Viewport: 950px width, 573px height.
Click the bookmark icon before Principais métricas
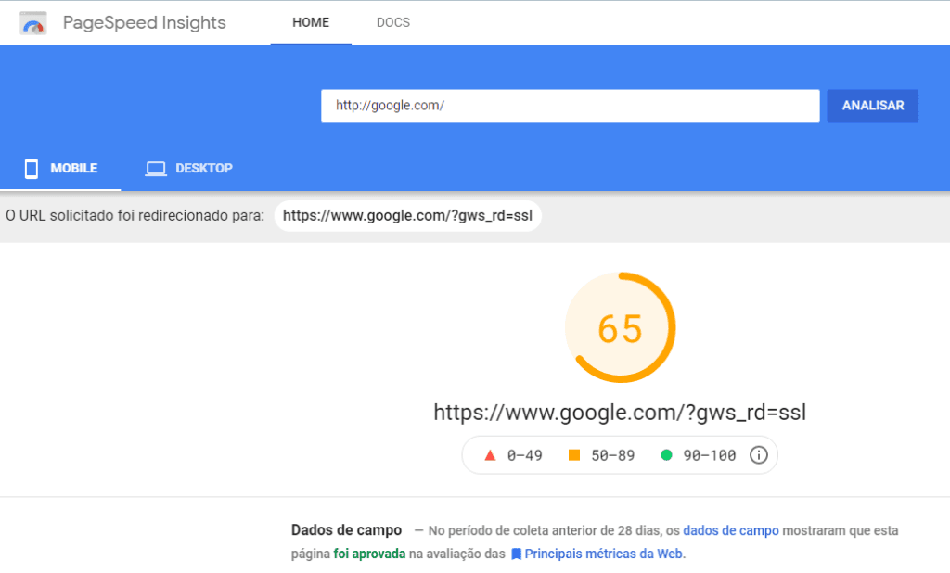click(x=516, y=554)
